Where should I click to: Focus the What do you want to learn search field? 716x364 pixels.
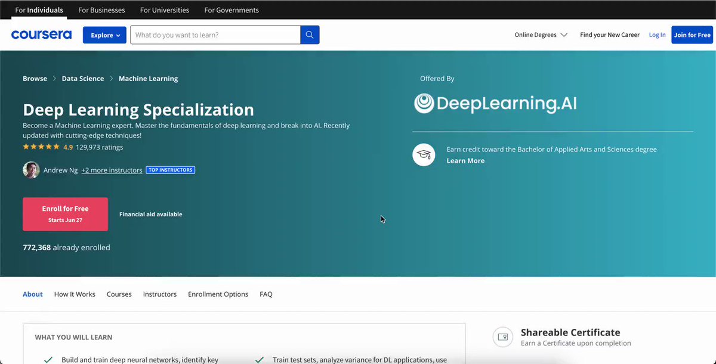coord(215,35)
